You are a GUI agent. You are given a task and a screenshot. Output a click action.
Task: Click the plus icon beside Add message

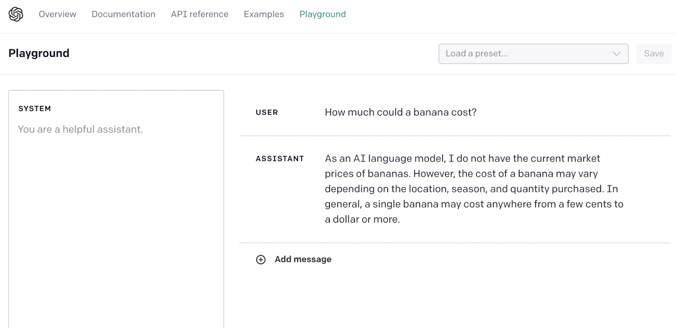click(x=261, y=260)
